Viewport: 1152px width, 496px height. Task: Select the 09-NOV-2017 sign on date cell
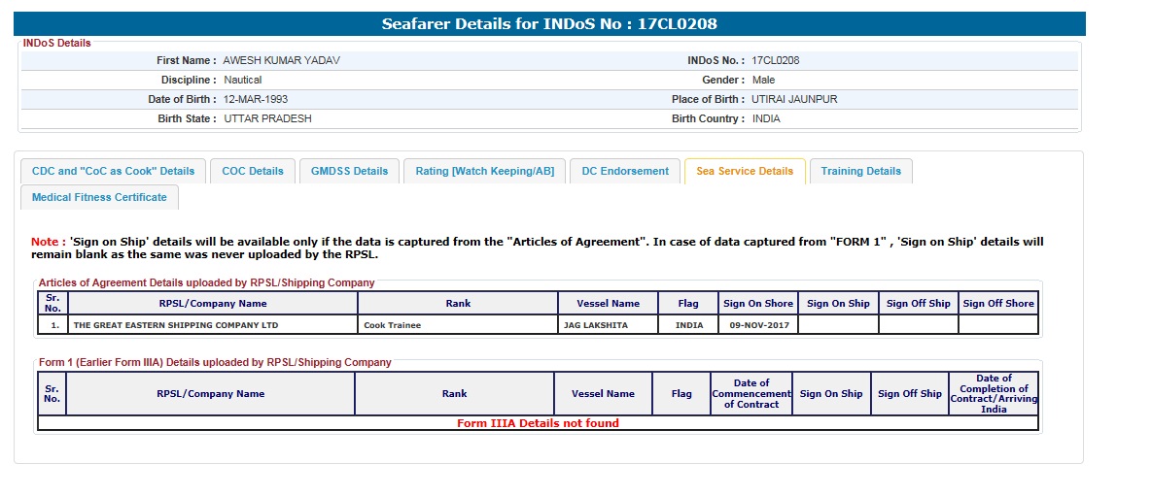757,325
